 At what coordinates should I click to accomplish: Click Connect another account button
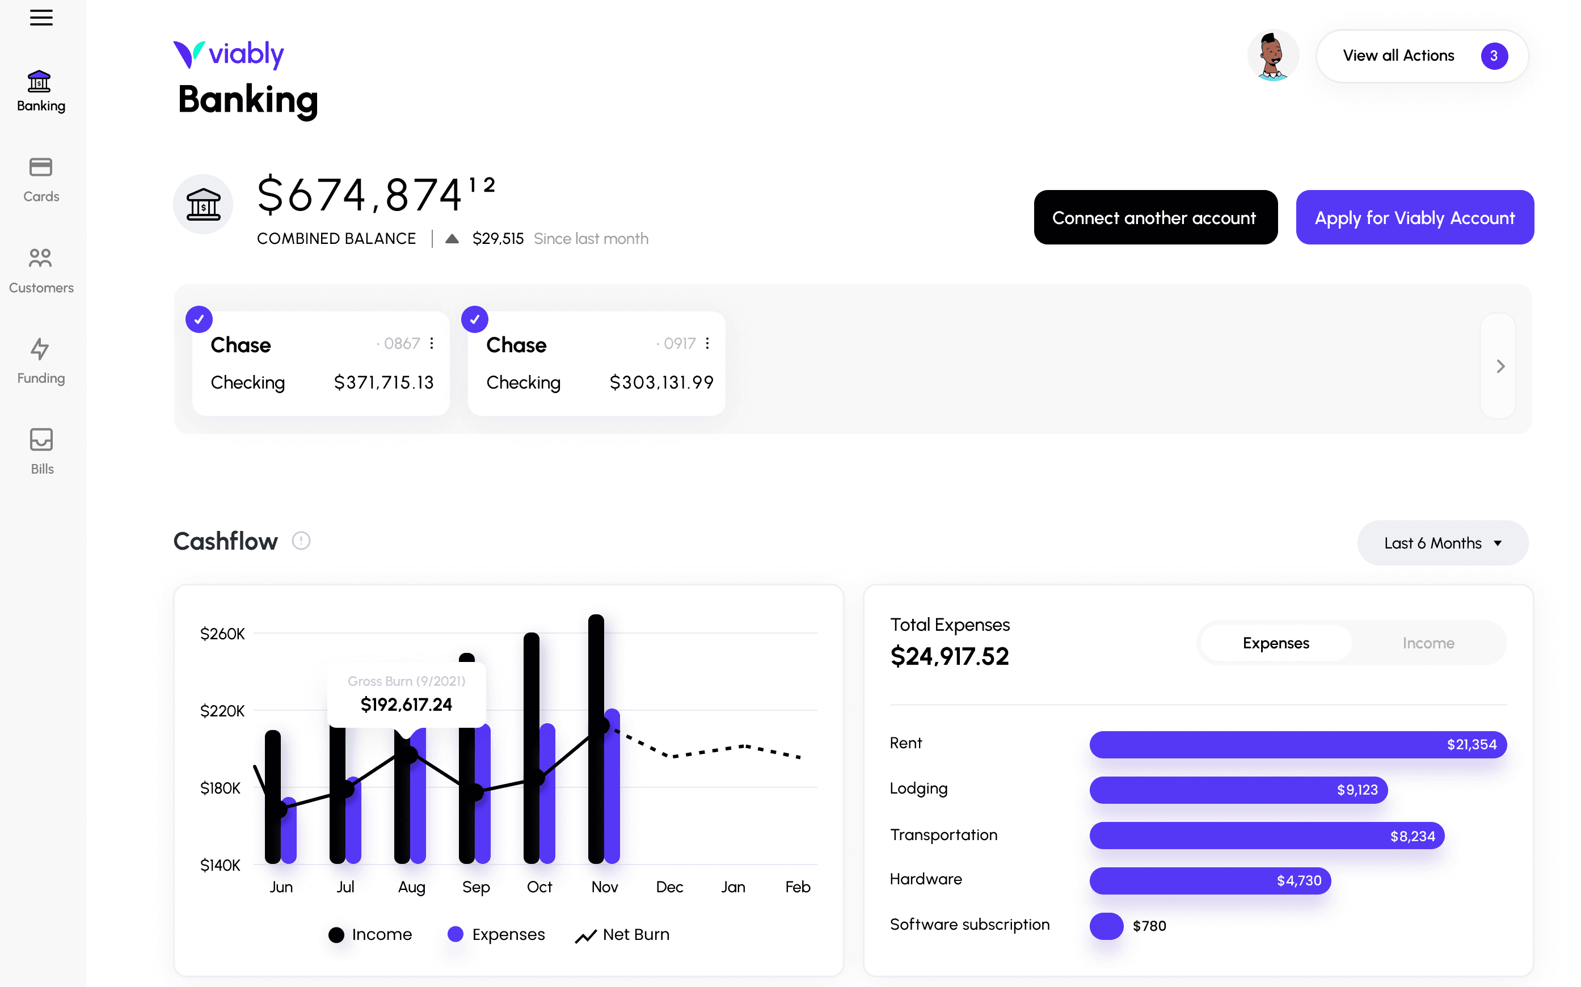(1155, 217)
